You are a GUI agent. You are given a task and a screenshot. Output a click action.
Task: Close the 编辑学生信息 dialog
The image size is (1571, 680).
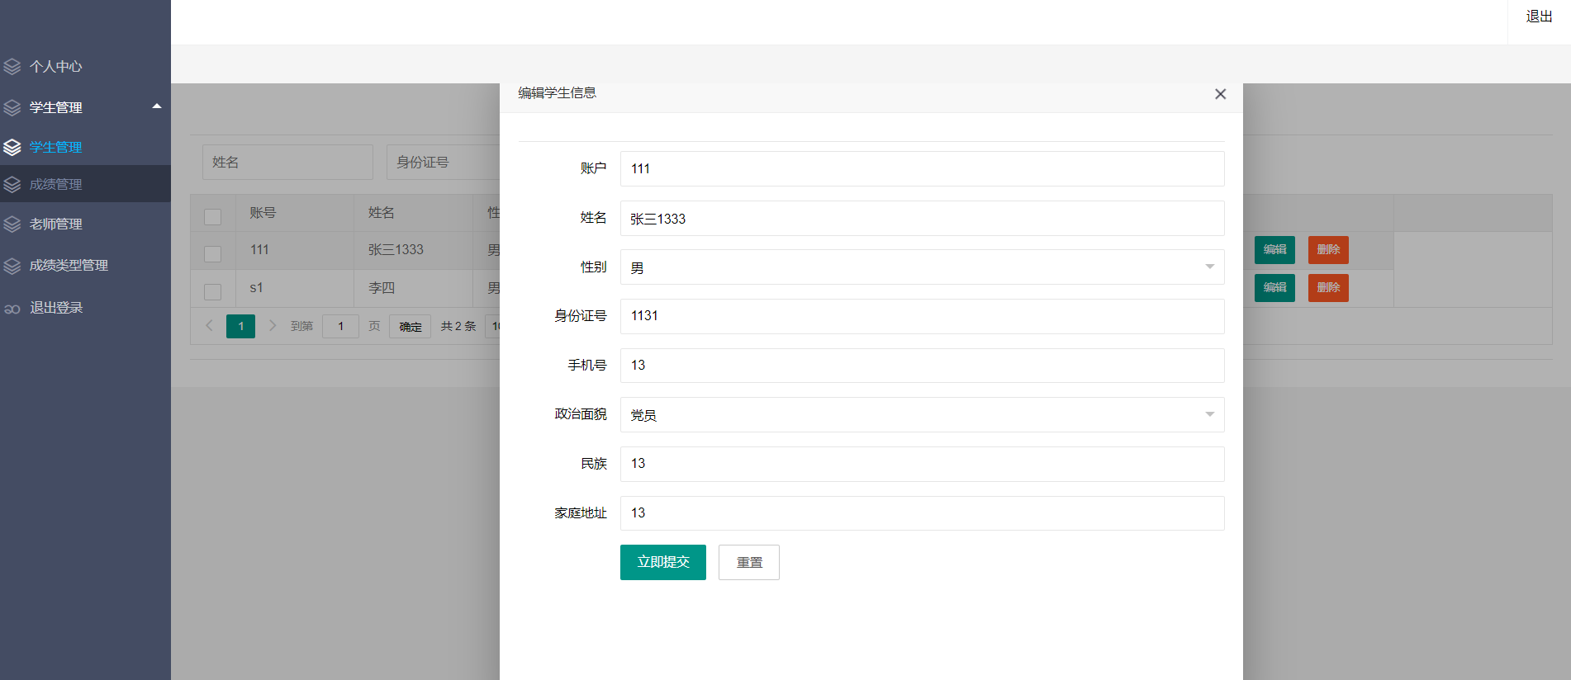(1220, 94)
